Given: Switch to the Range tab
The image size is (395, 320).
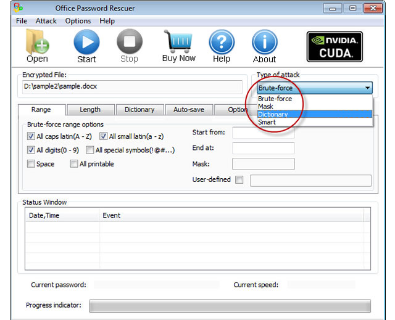Looking at the screenshot, I should (41, 110).
